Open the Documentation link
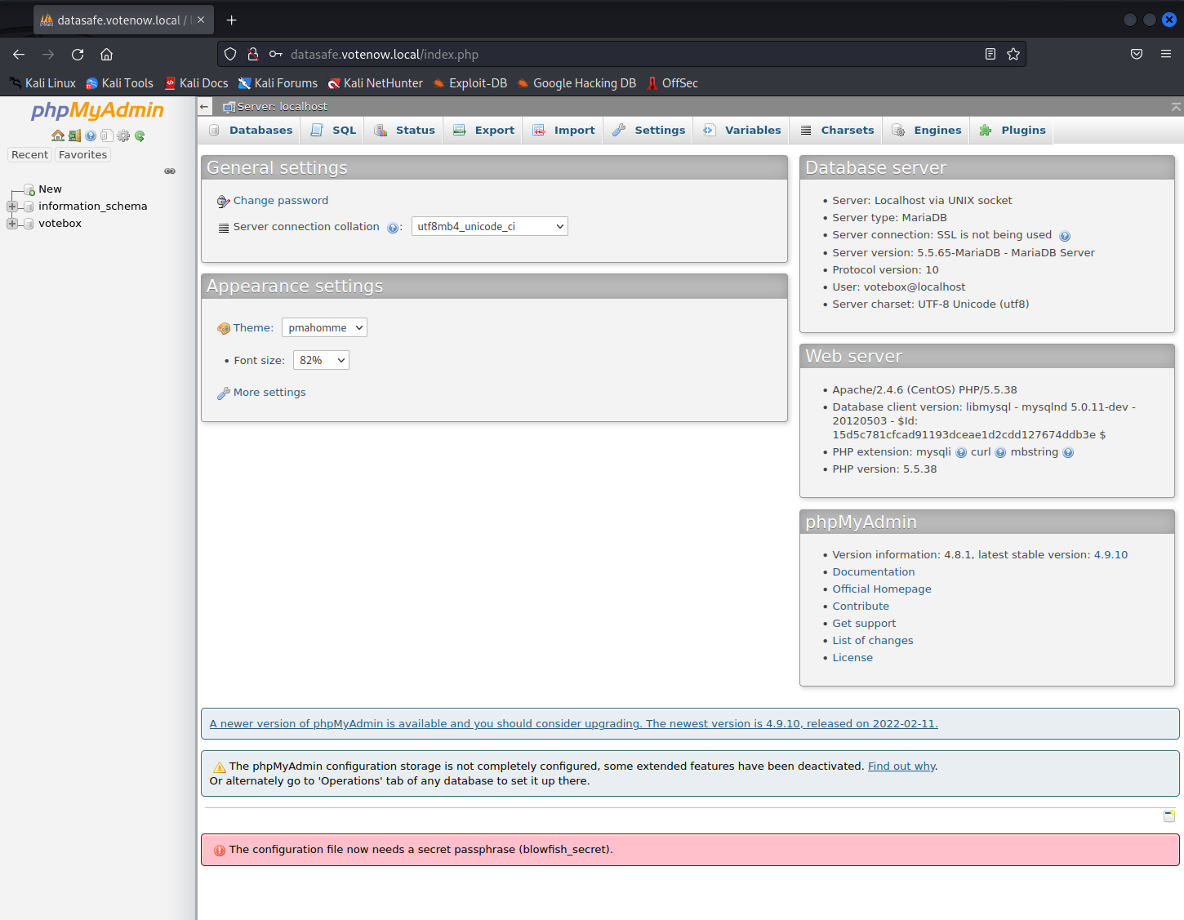Screen dimensions: 1184x920 click(x=874, y=572)
